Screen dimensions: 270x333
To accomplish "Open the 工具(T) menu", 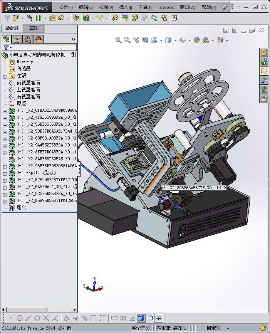I will 145,7.
